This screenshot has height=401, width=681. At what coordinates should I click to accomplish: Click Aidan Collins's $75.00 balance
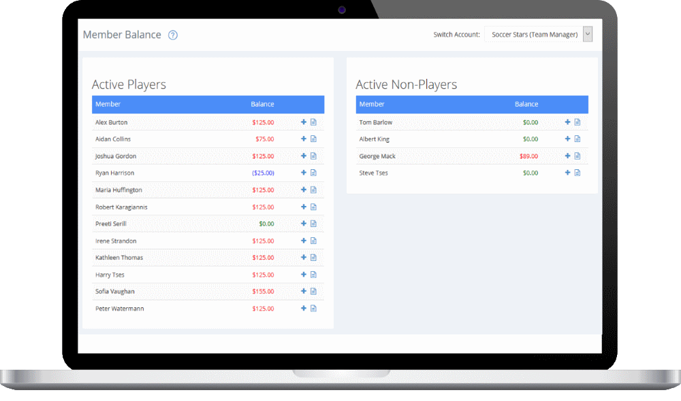pyautogui.click(x=265, y=139)
